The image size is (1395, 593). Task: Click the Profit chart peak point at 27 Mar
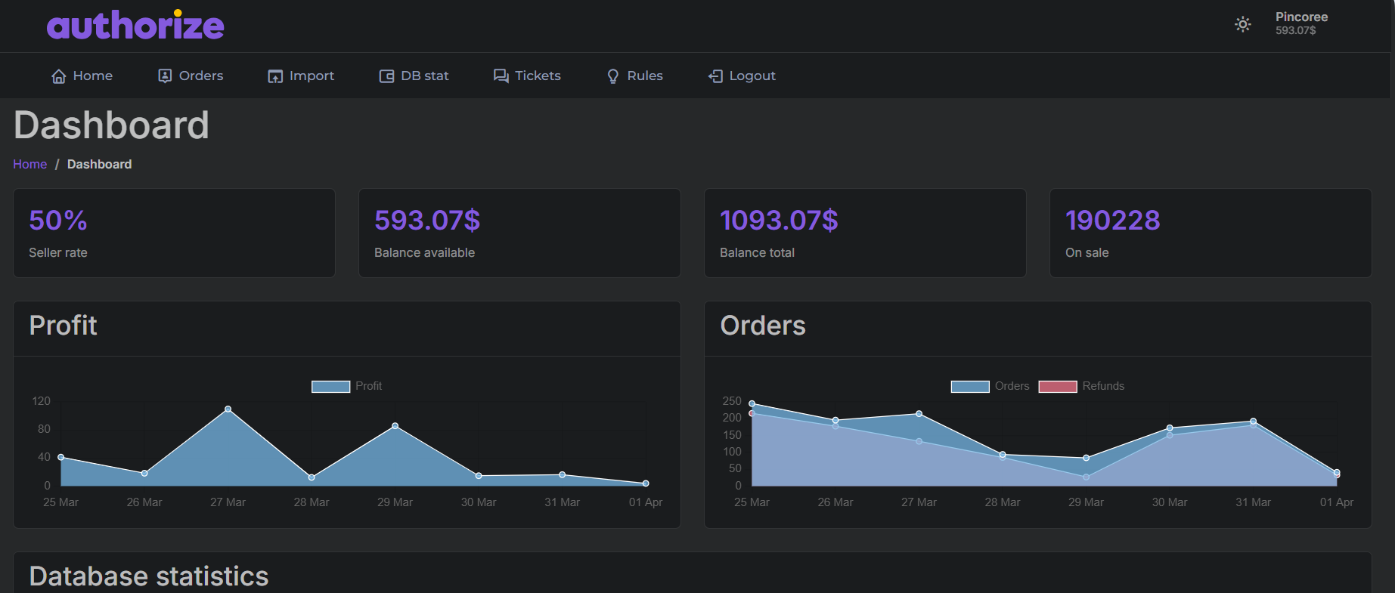(228, 409)
